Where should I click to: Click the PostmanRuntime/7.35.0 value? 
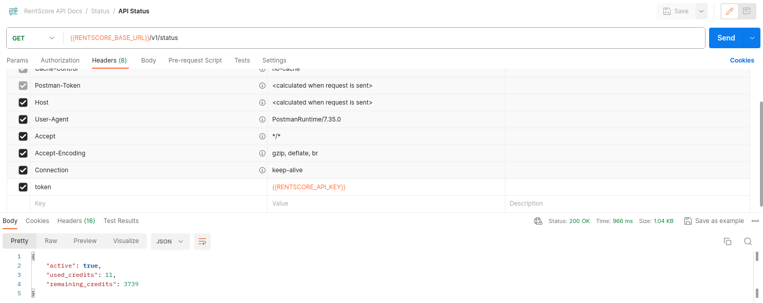(307, 119)
